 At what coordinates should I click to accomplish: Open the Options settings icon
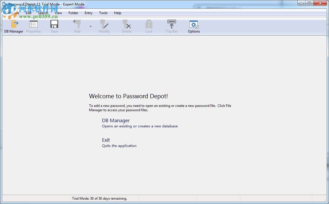click(x=193, y=26)
